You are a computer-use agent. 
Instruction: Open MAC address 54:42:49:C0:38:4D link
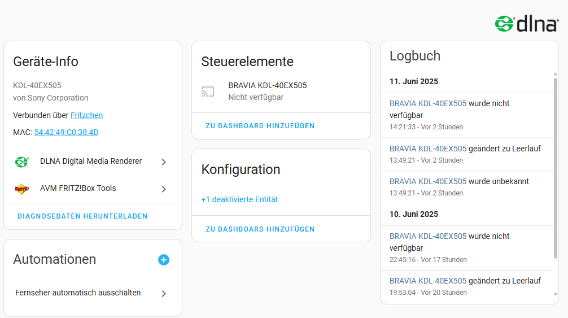66,132
